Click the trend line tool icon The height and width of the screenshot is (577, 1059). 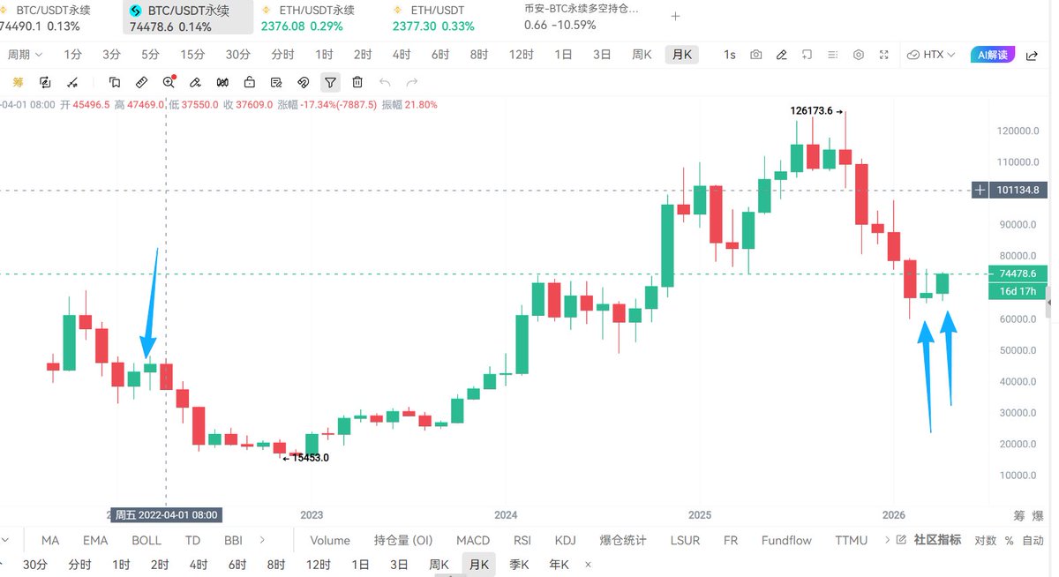coord(72,82)
